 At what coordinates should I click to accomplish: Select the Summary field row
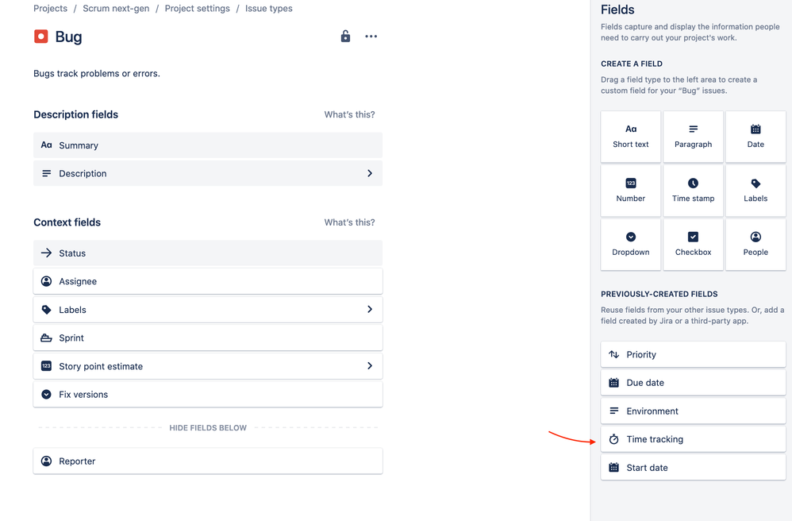(208, 145)
